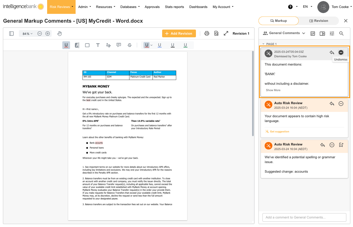
Task: Click the print document icon
Action: point(207,33)
